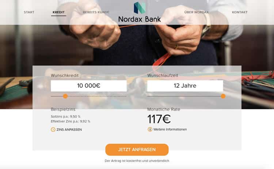Click the info icon beside Weitere Informationen
This screenshot has width=274, height=169.
(150, 129)
